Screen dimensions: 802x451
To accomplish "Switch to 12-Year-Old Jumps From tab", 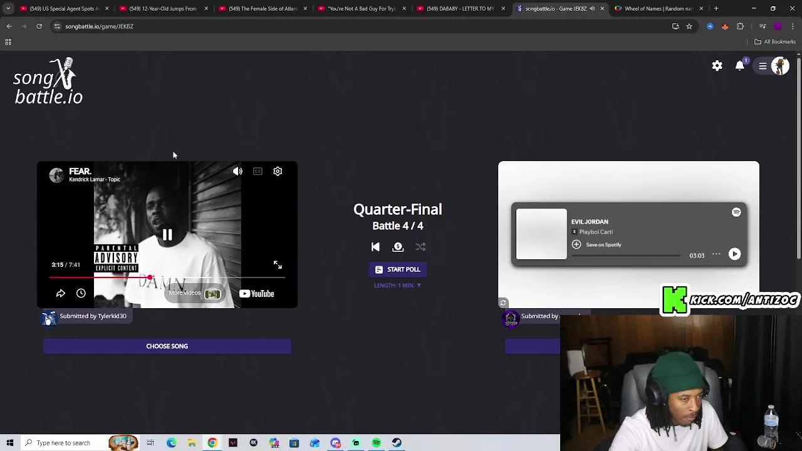I will (x=164, y=9).
